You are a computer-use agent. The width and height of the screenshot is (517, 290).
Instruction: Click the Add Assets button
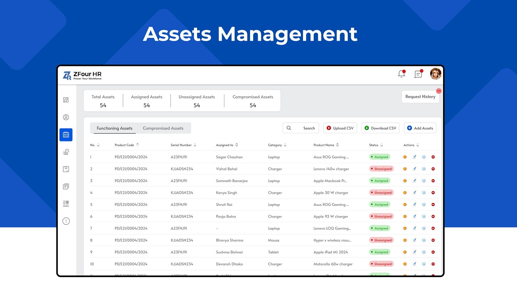coord(420,128)
